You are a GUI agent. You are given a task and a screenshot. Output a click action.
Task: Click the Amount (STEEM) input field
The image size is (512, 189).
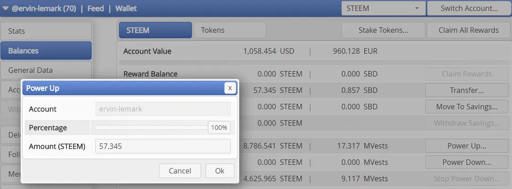[163, 146]
